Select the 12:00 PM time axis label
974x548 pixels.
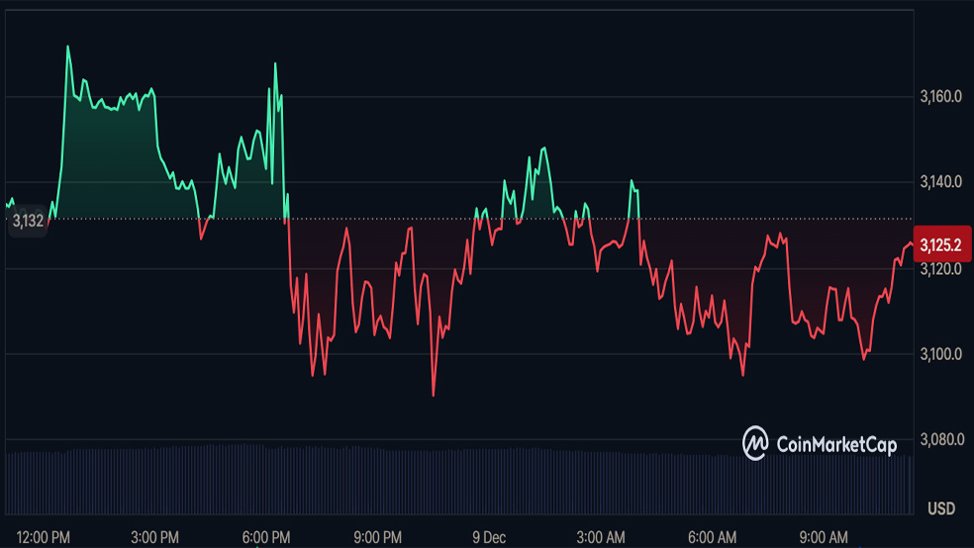click(x=44, y=537)
